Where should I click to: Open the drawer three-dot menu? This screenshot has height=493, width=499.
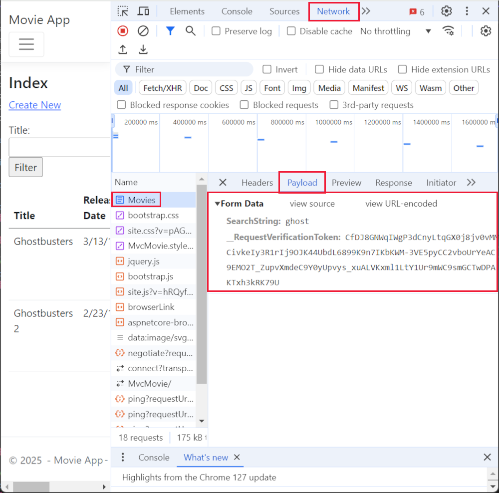[x=123, y=458]
